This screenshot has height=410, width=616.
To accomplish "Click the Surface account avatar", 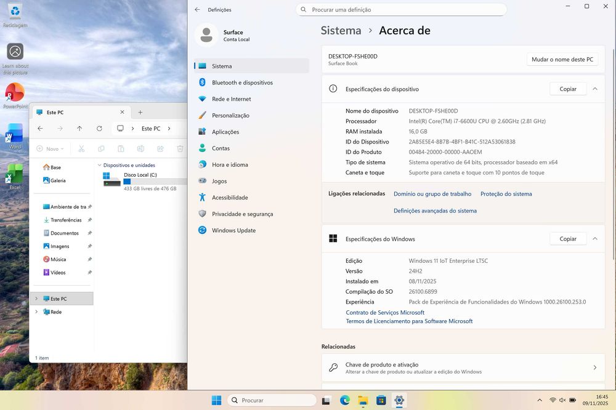I will pos(206,35).
